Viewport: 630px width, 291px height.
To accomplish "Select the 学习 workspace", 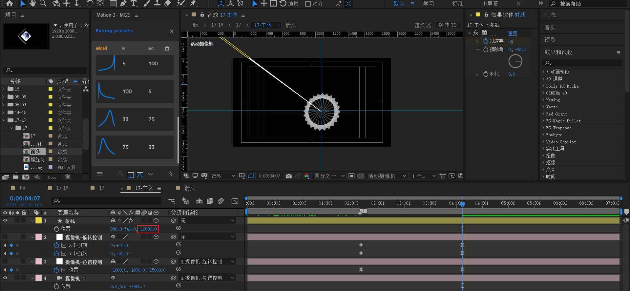I will [429, 4].
